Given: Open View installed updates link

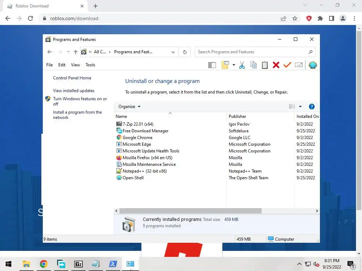Looking at the screenshot, I should 74,91.
